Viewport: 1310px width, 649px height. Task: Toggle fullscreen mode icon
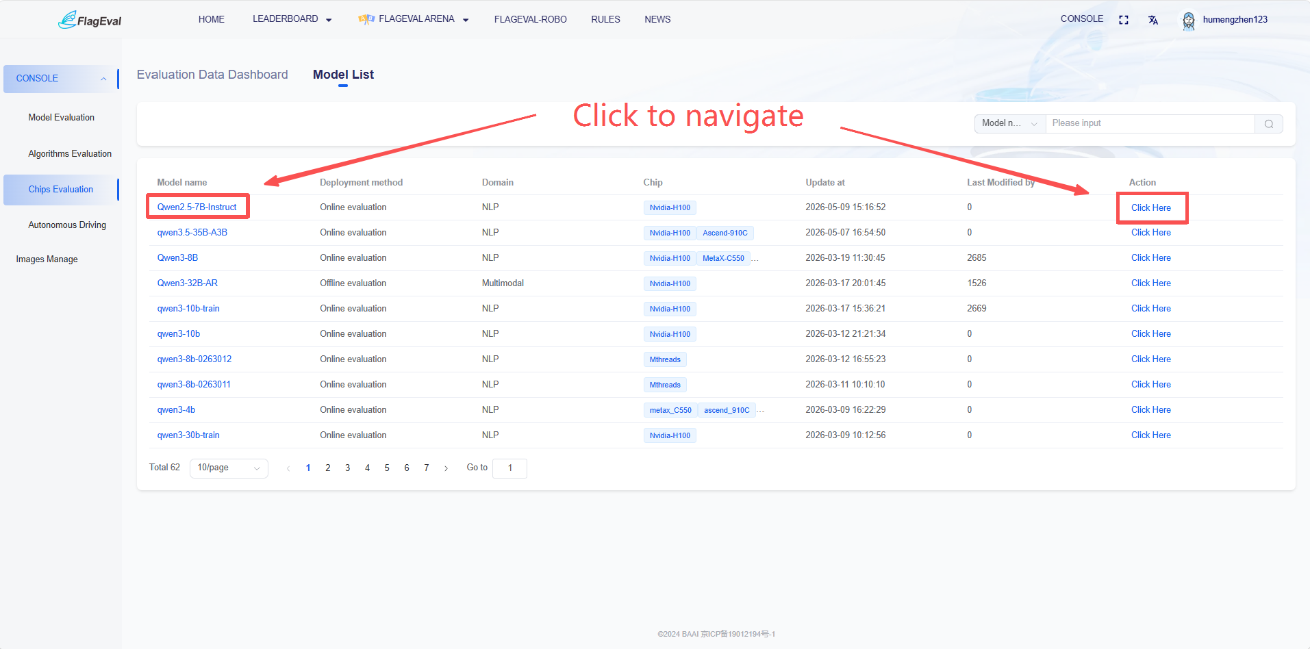click(1124, 20)
